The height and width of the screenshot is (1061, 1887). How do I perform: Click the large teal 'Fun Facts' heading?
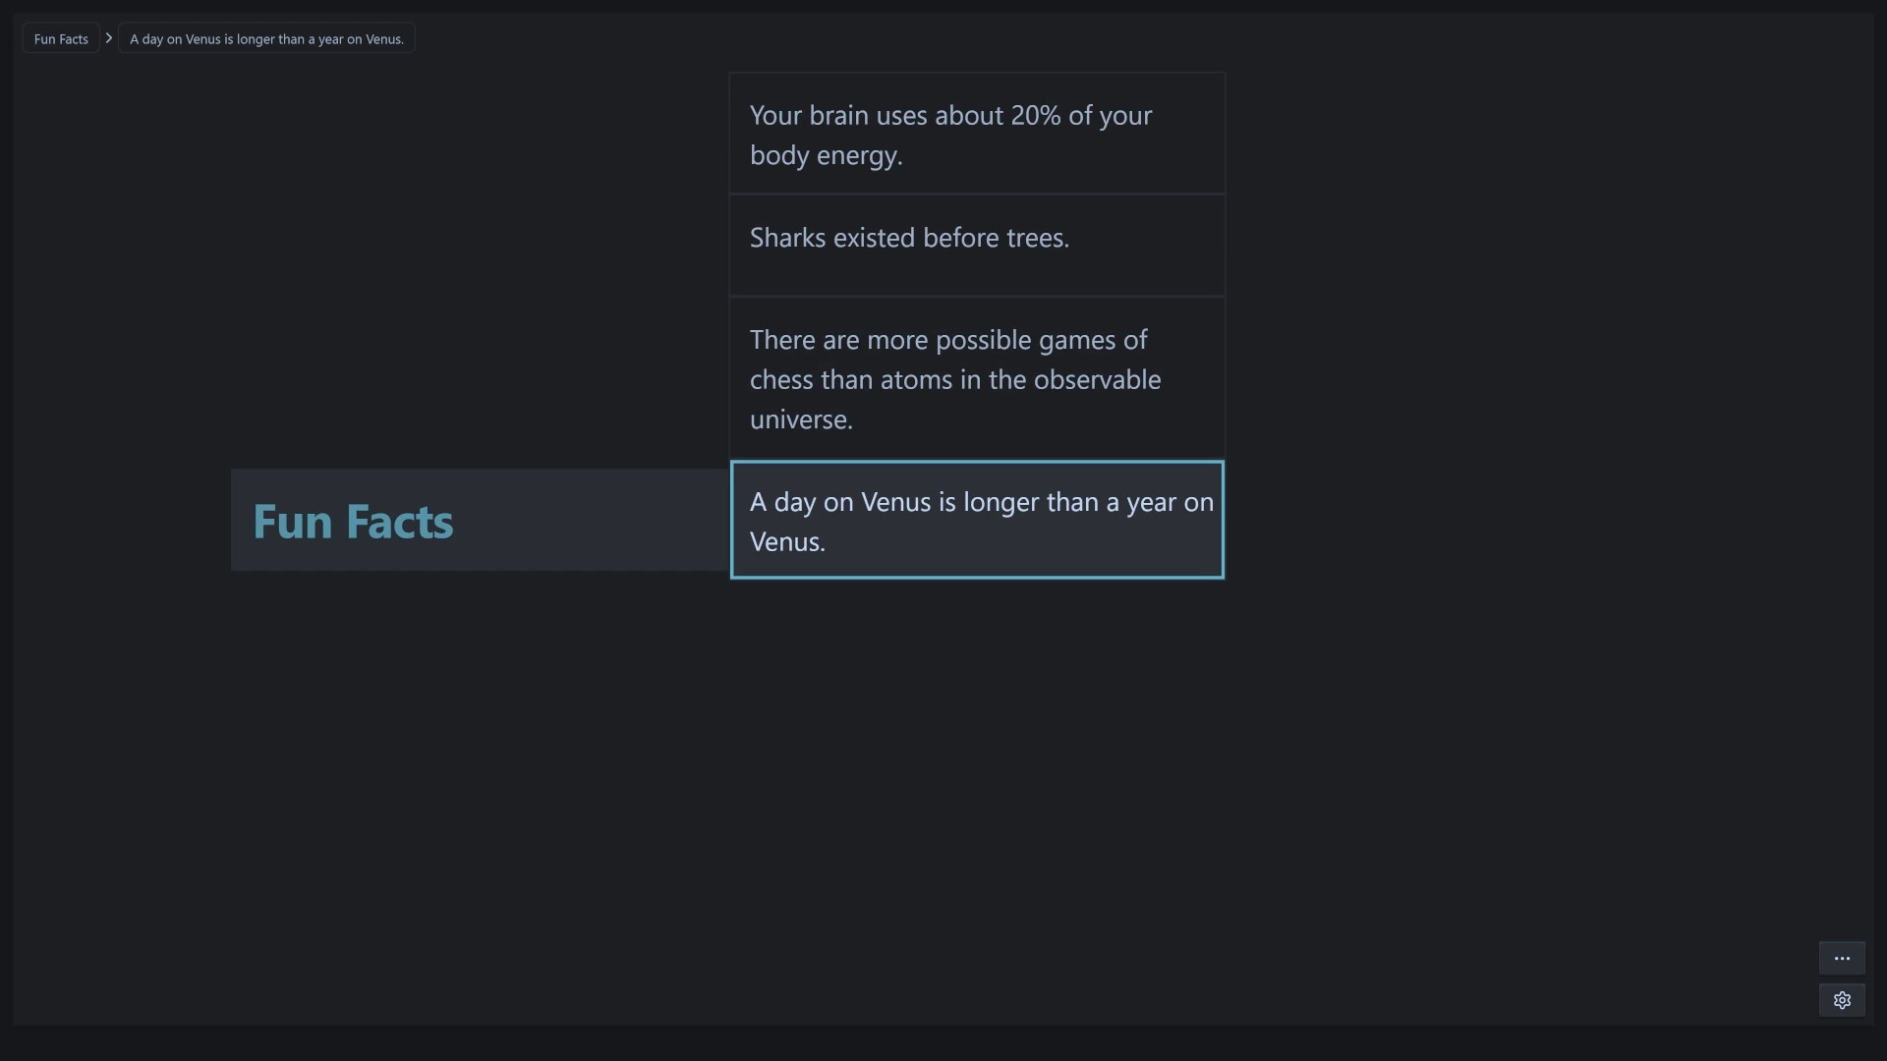pyautogui.click(x=353, y=521)
